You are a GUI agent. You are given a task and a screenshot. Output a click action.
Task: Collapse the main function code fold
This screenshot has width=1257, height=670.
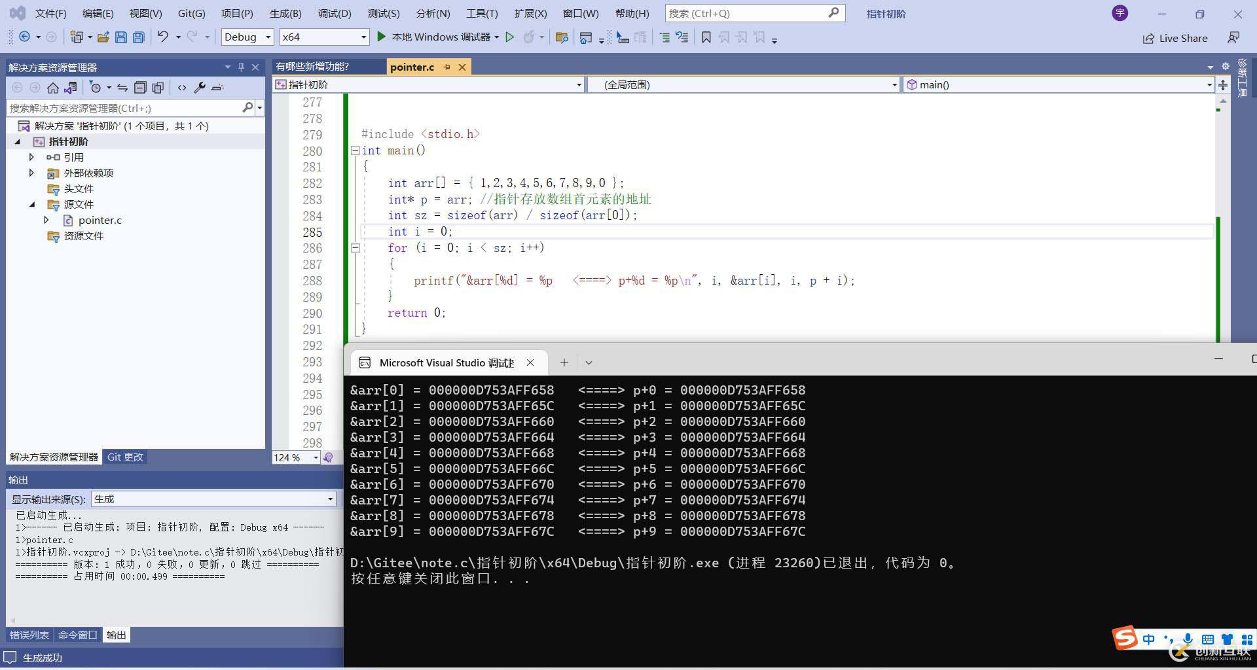coord(355,150)
